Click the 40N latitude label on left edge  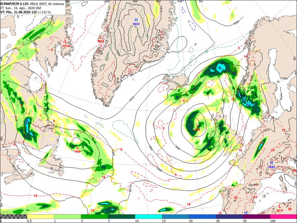(1, 205)
